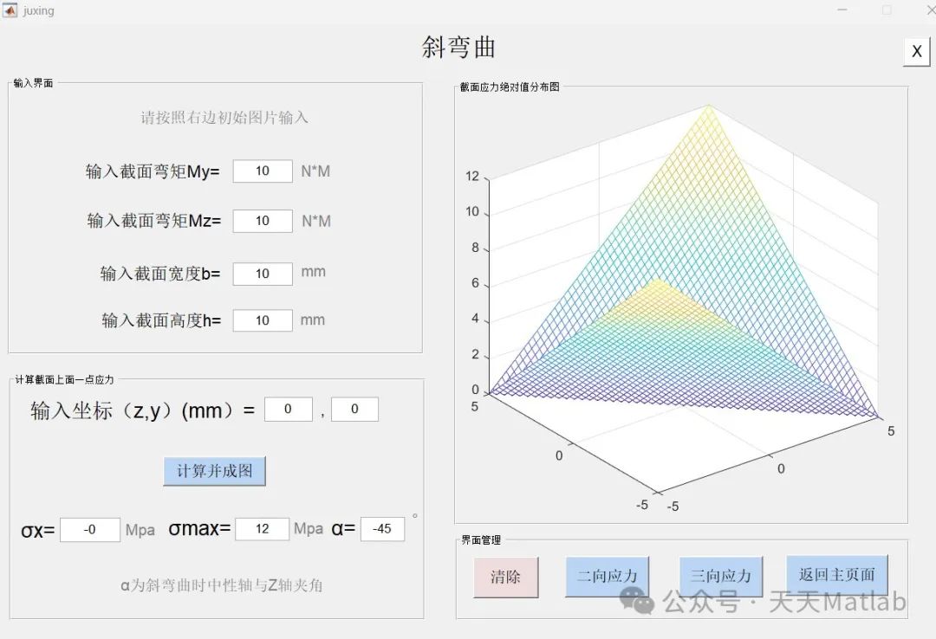Click the Mpa unit after the σx field
Screen dimensions: 936x639
click(140, 531)
